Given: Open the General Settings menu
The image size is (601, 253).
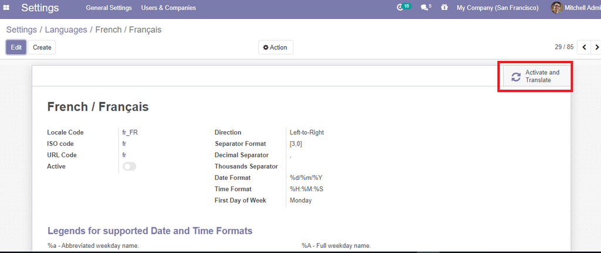Looking at the screenshot, I should pos(109,8).
